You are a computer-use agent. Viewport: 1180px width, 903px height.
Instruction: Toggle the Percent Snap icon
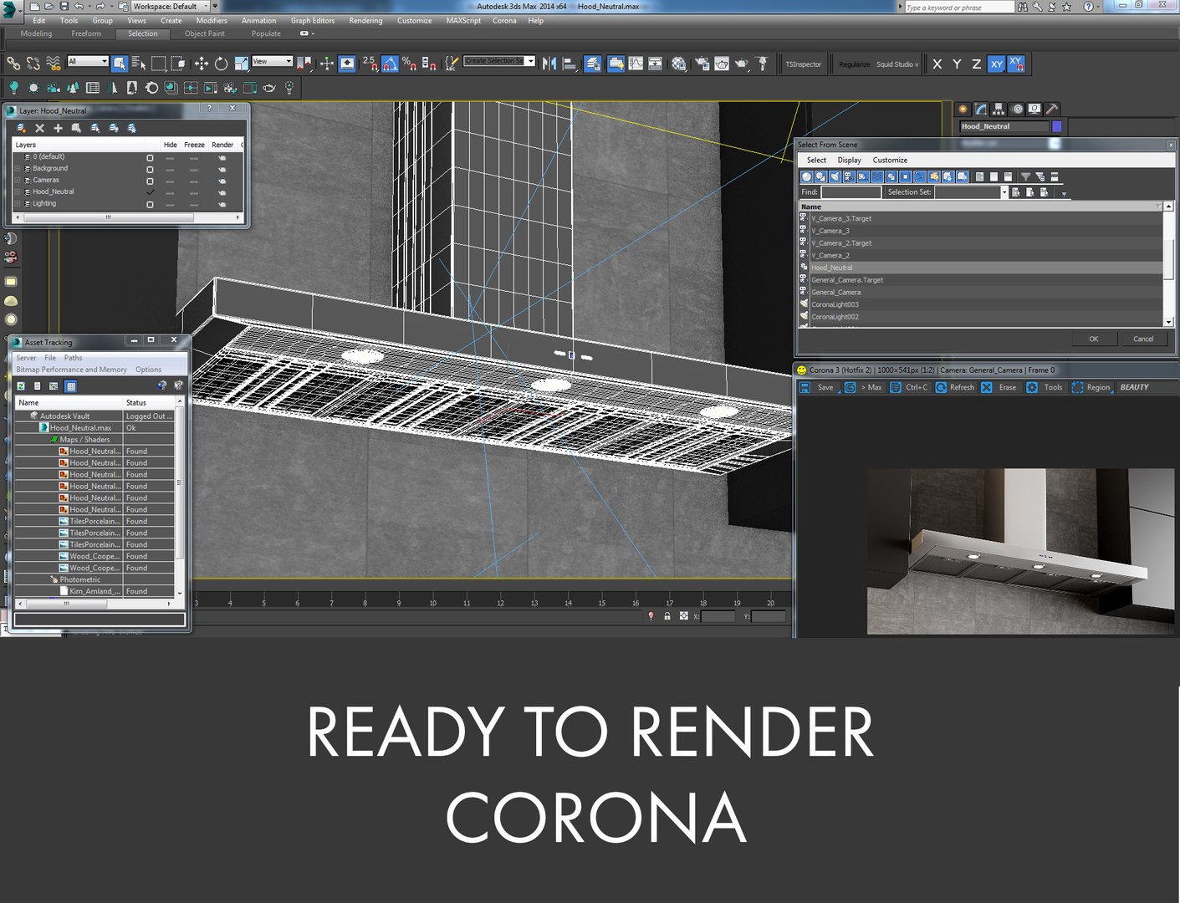pyautogui.click(x=409, y=64)
